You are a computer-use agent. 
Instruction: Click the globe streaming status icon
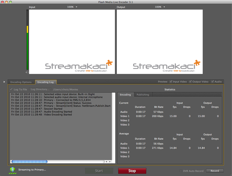[x=12, y=170]
